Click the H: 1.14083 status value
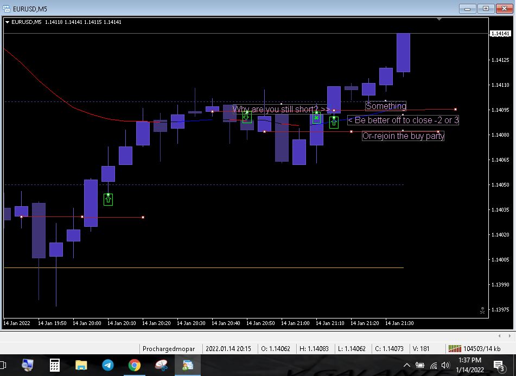This screenshot has width=516, height=376. click(314, 349)
